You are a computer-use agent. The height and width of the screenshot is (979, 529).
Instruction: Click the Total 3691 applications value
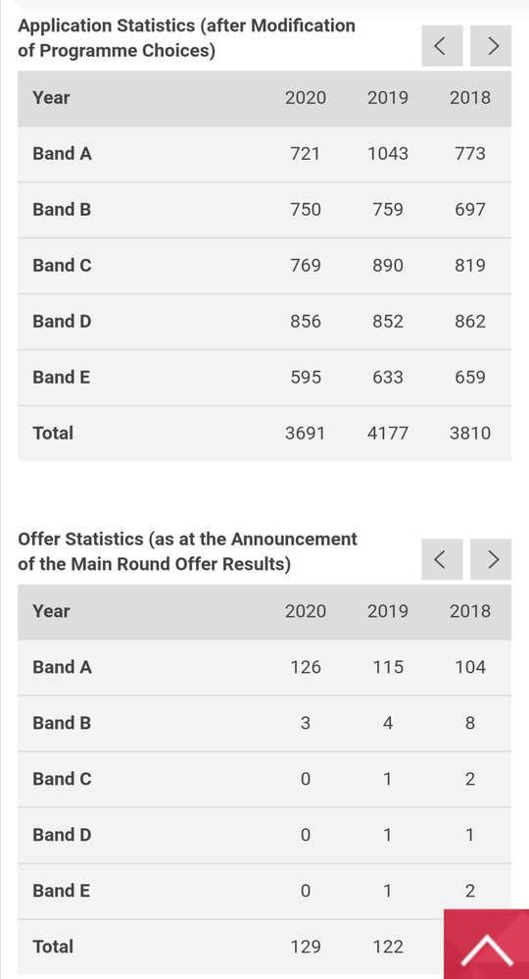coord(305,434)
